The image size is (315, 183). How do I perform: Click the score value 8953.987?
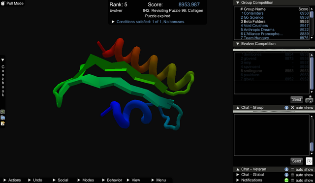[x=189, y=4]
